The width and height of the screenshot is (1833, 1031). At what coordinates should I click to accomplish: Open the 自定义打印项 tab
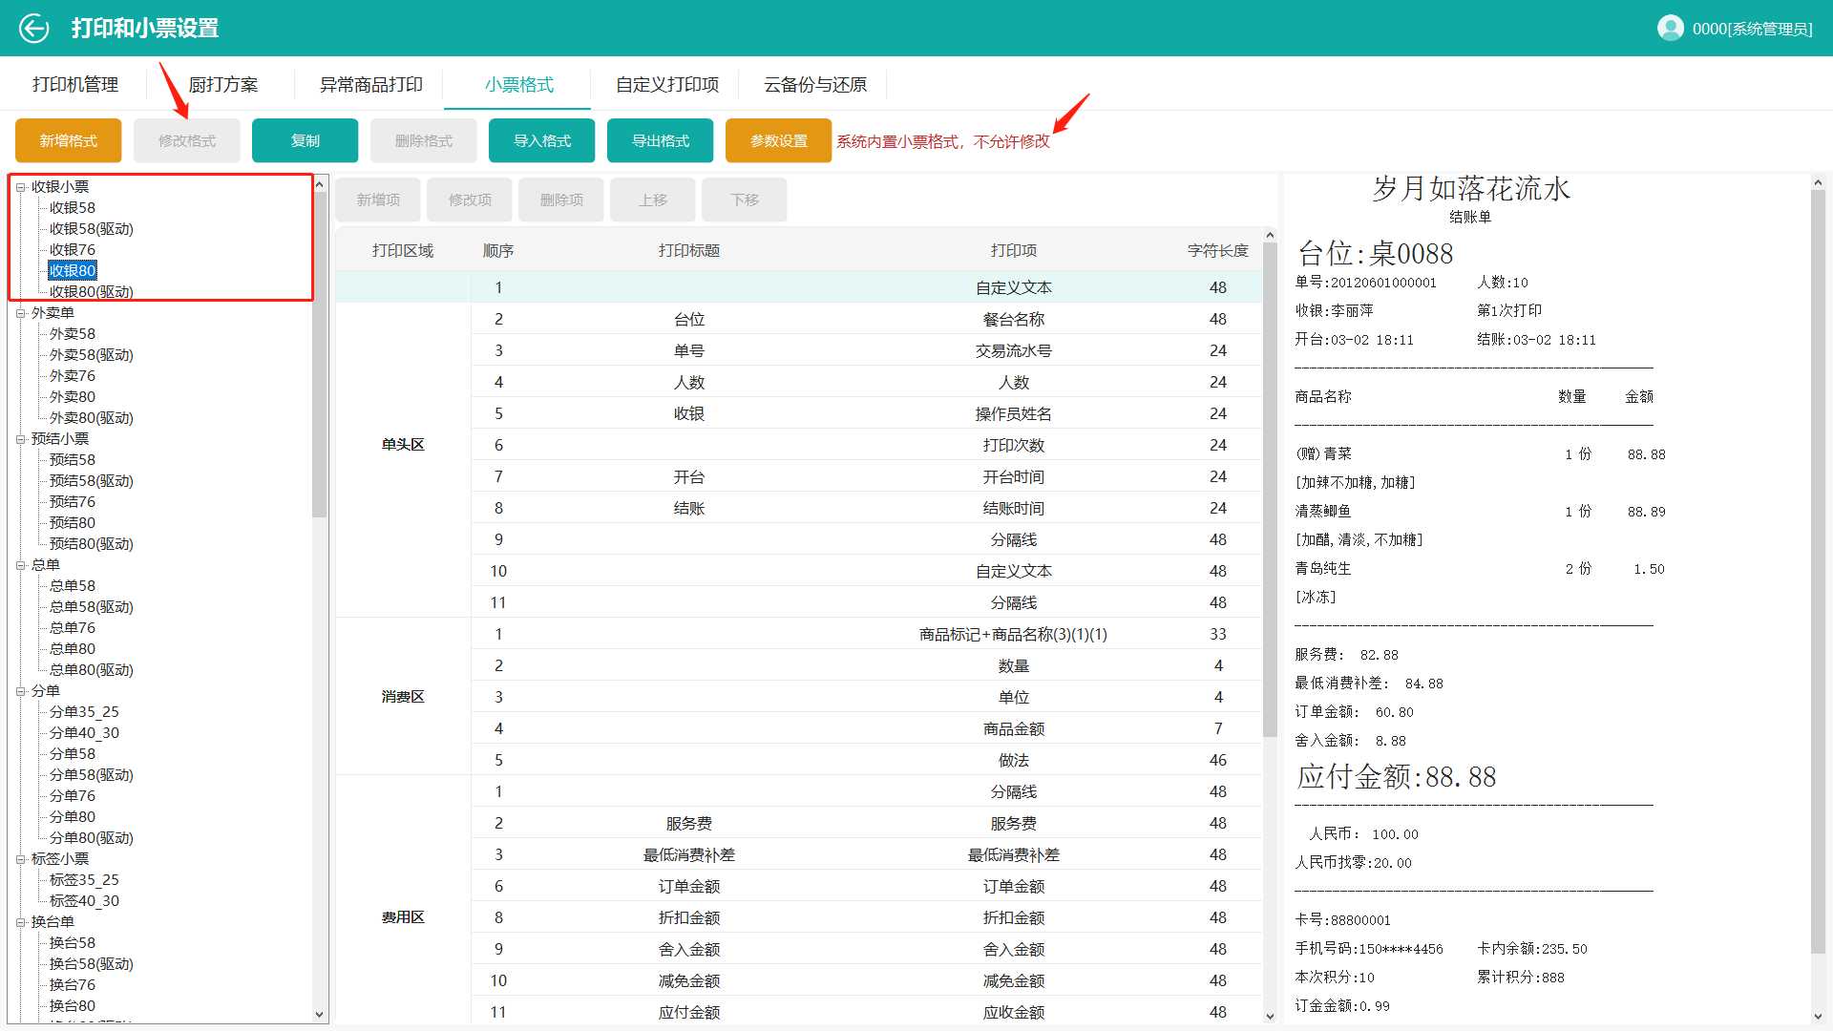click(x=667, y=85)
